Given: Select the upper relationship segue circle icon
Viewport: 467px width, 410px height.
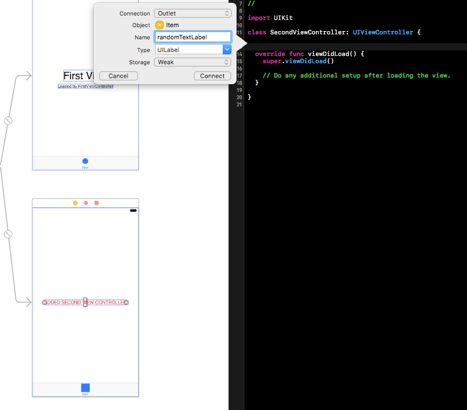Looking at the screenshot, I should point(8,121).
